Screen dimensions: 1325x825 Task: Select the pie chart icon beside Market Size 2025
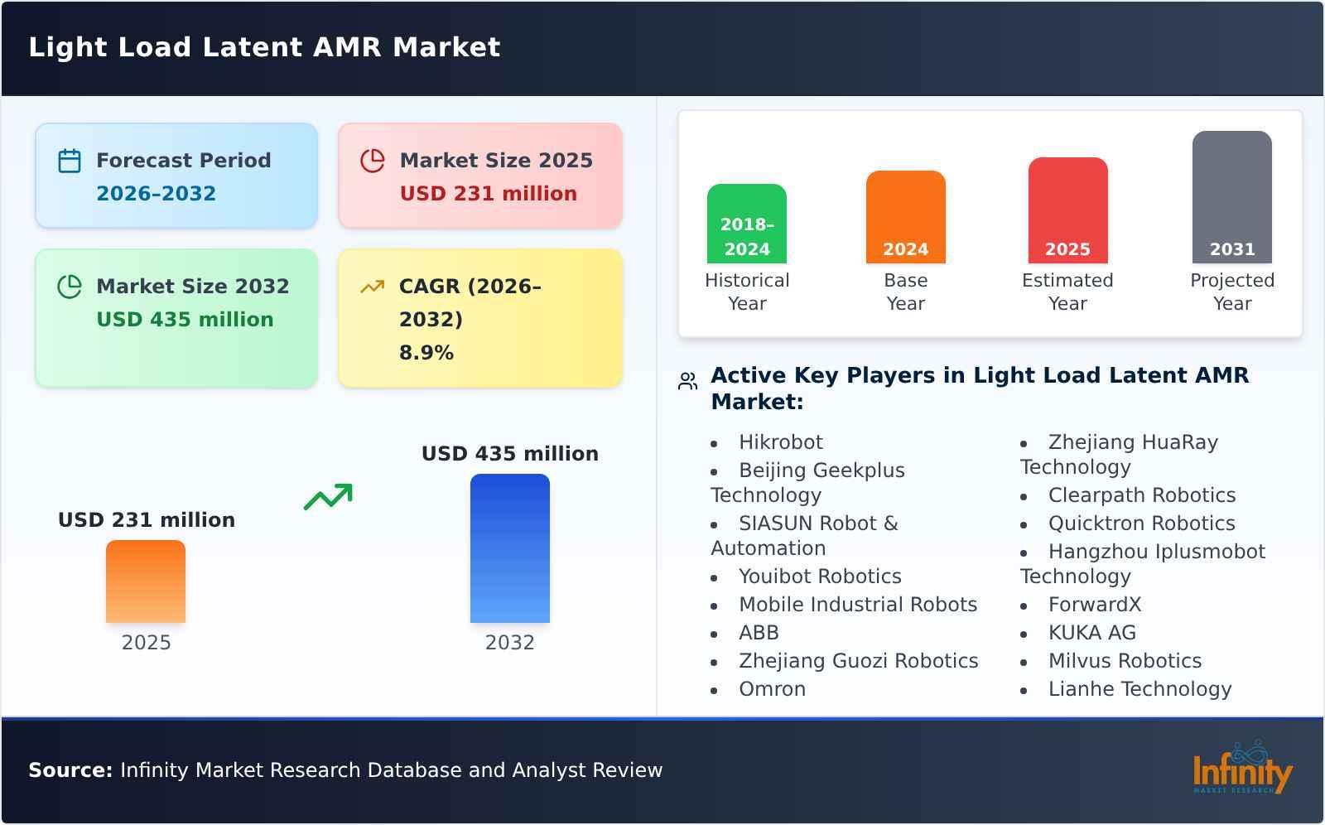373,162
